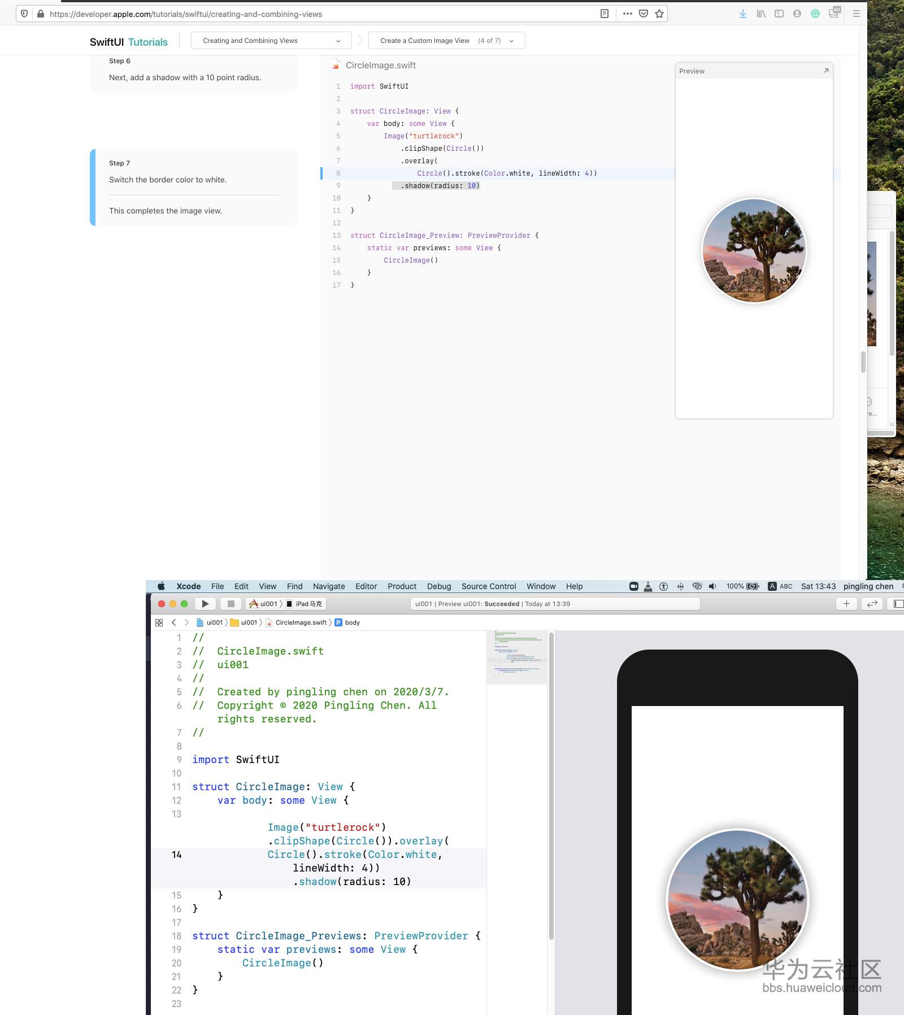Select ui001 scheme in Xcode toolbar
The width and height of the screenshot is (904, 1015).
[264, 604]
